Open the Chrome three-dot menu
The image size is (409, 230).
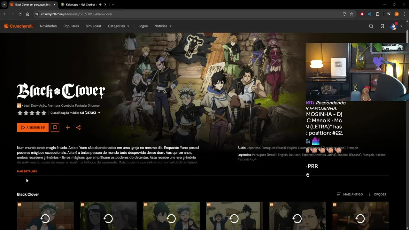[x=404, y=14]
